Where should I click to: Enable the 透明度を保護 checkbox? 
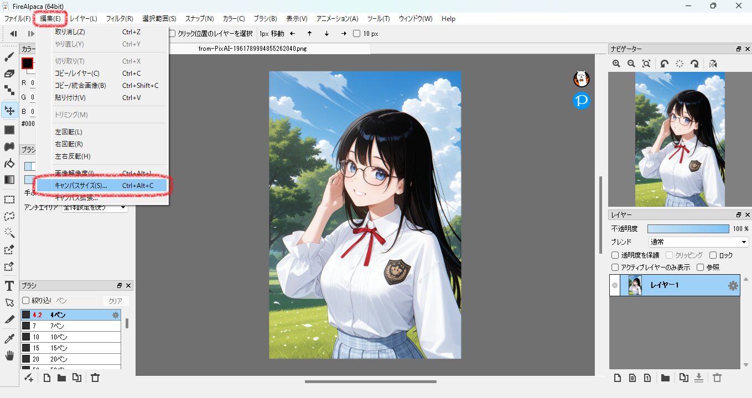[615, 255]
